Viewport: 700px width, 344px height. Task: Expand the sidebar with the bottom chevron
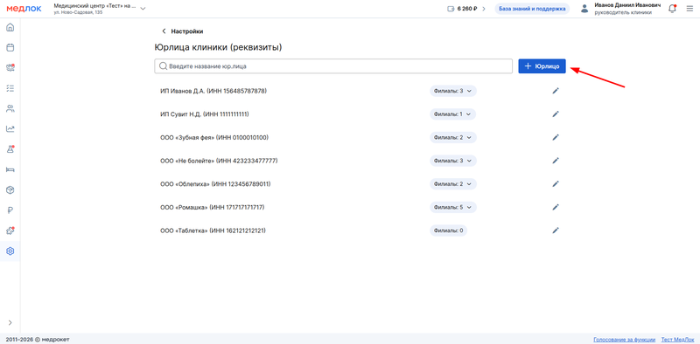pos(10,323)
